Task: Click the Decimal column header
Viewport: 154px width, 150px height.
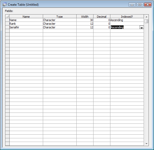Action: click(102, 16)
